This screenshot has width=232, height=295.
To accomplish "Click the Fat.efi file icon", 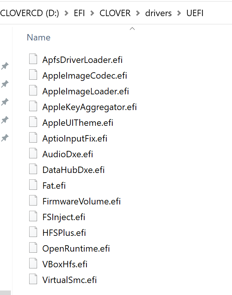I will pos(33,185).
